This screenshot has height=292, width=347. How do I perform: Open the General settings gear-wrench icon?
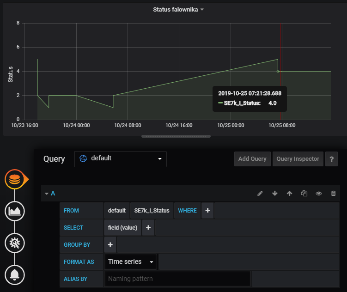15,243
